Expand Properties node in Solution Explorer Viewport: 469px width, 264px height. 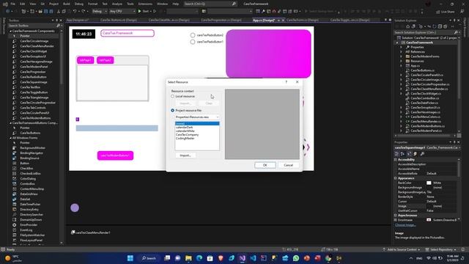click(x=401, y=47)
